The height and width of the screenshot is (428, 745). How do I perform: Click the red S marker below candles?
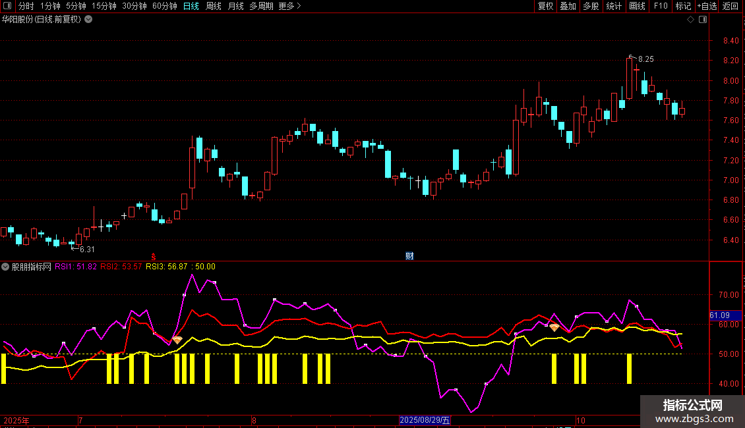pyautogui.click(x=154, y=257)
